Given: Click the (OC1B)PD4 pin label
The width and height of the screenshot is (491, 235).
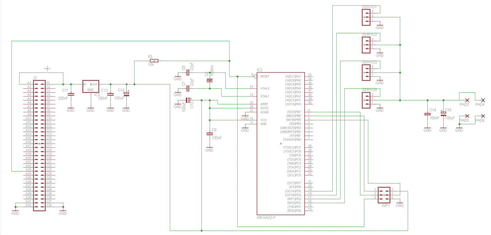Looking at the screenshot, I should [293, 195].
